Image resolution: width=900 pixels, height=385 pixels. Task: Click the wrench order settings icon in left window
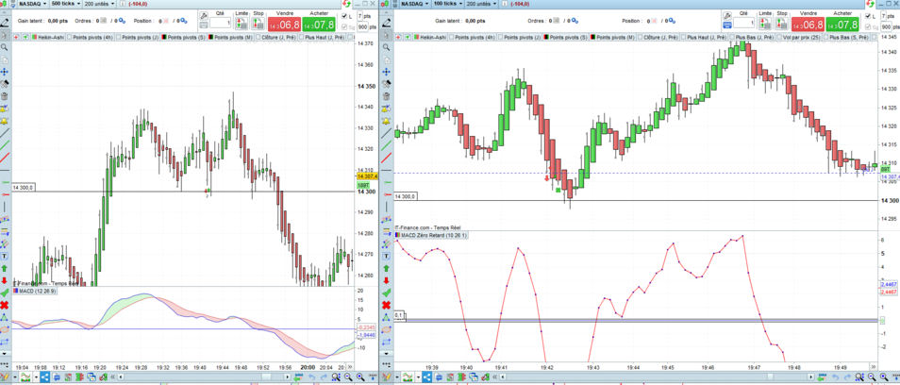(206, 15)
